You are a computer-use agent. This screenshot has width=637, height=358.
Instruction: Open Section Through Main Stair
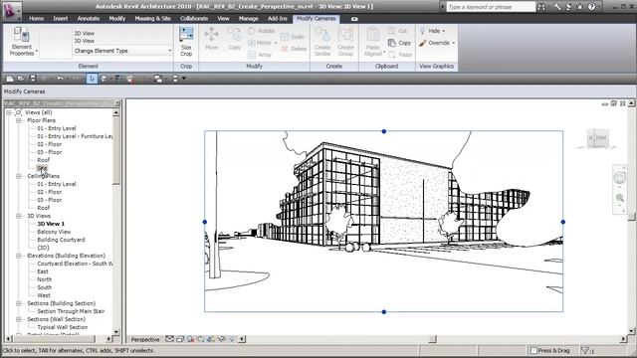[71, 311]
